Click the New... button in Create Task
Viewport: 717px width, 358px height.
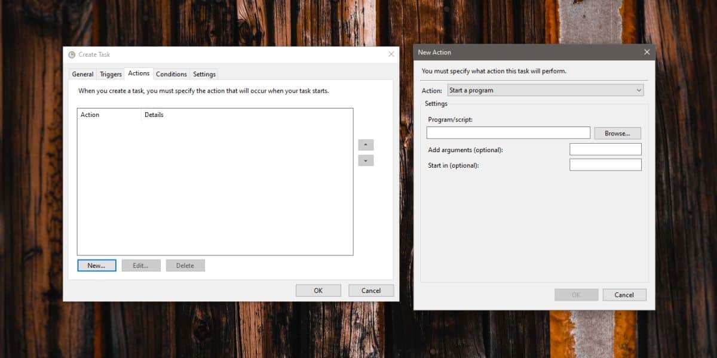tap(97, 266)
